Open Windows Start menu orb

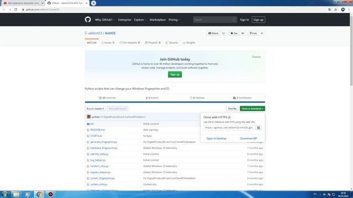click(x=5, y=194)
